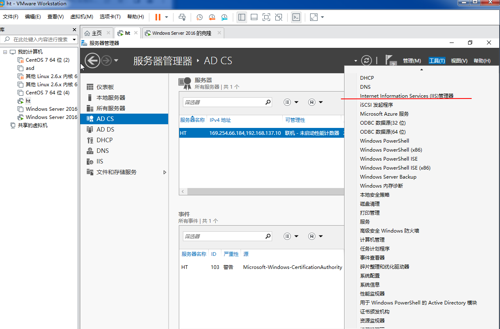Screen dimensions: 500x329
Task: Take a snapshot of this virtual machine
Action: click(199, 17)
